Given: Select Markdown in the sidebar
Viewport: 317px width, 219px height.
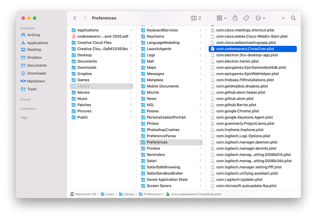Looking at the screenshot, I should tap(36, 81).
